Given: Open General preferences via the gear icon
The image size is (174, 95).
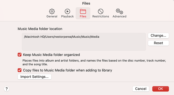Looking at the screenshot, I should (52, 11).
